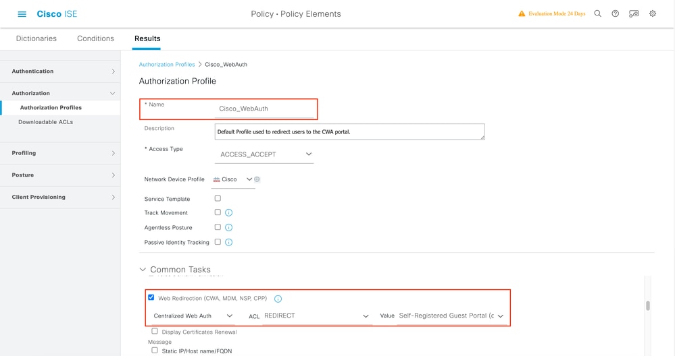Toggle the Passive Identity Tracking checkbox
The height and width of the screenshot is (356, 675).
click(x=218, y=242)
